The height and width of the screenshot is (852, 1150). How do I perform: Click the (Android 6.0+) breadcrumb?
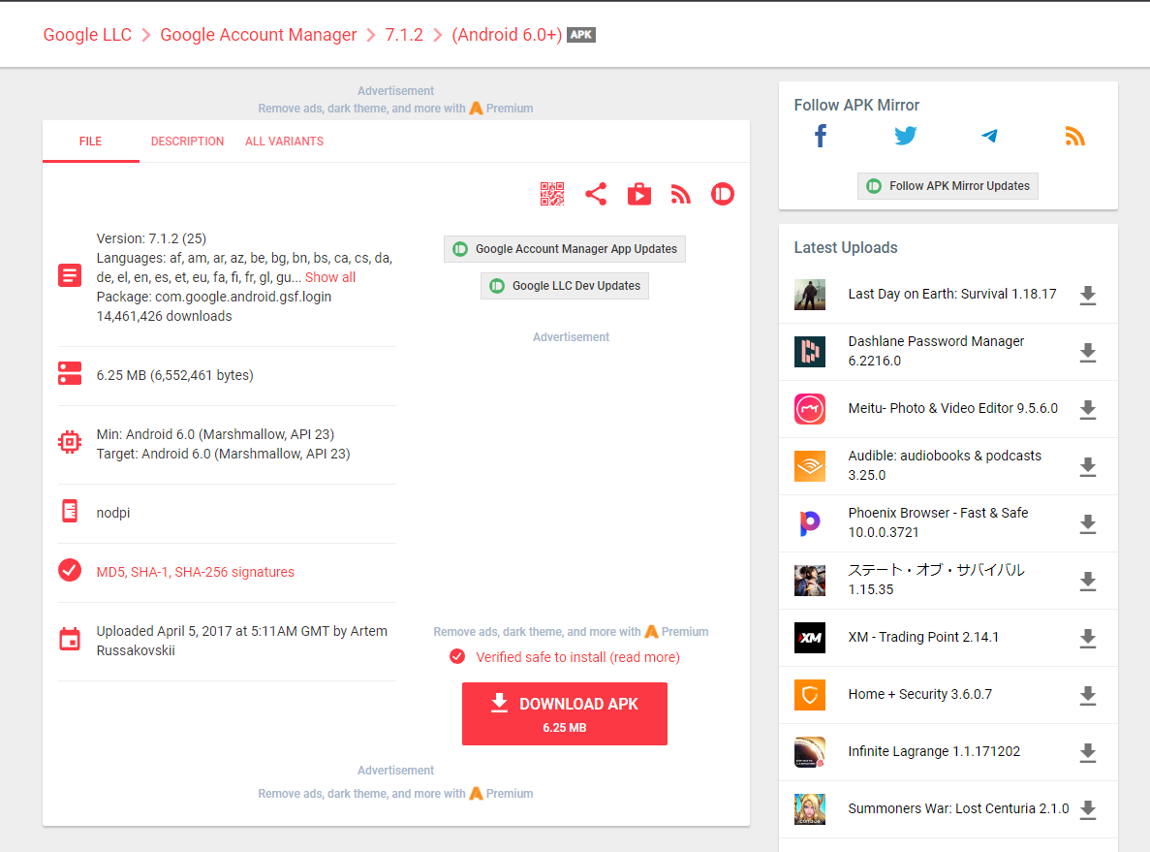[x=507, y=35]
